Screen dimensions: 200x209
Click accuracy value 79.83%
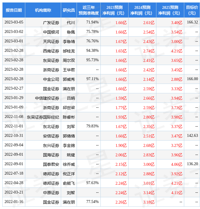tap(92, 126)
